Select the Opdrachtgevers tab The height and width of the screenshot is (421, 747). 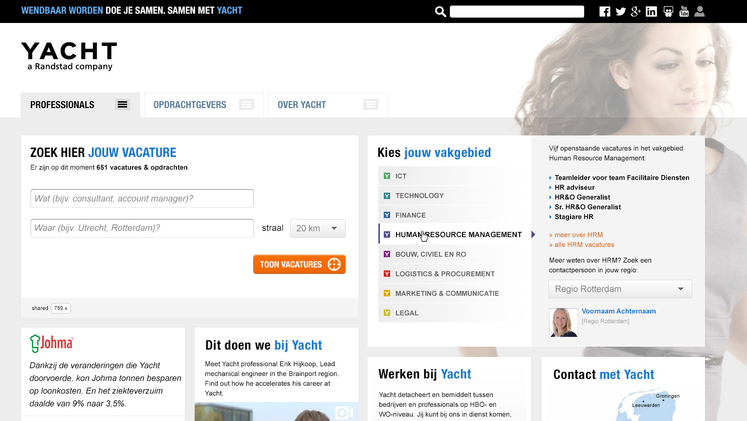point(204,105)
